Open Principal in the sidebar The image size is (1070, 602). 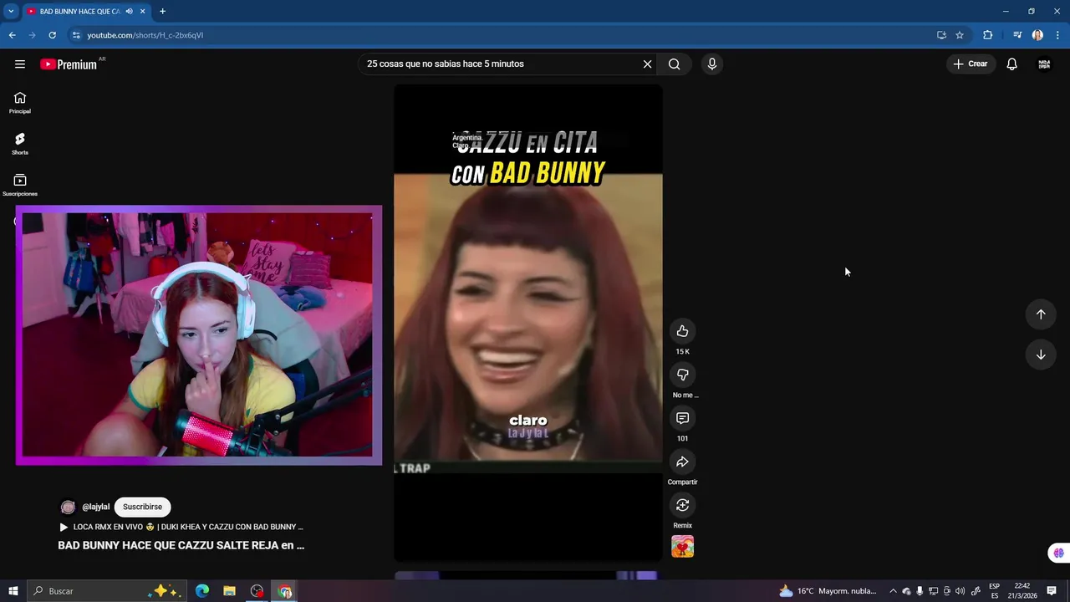click(20, 103)
